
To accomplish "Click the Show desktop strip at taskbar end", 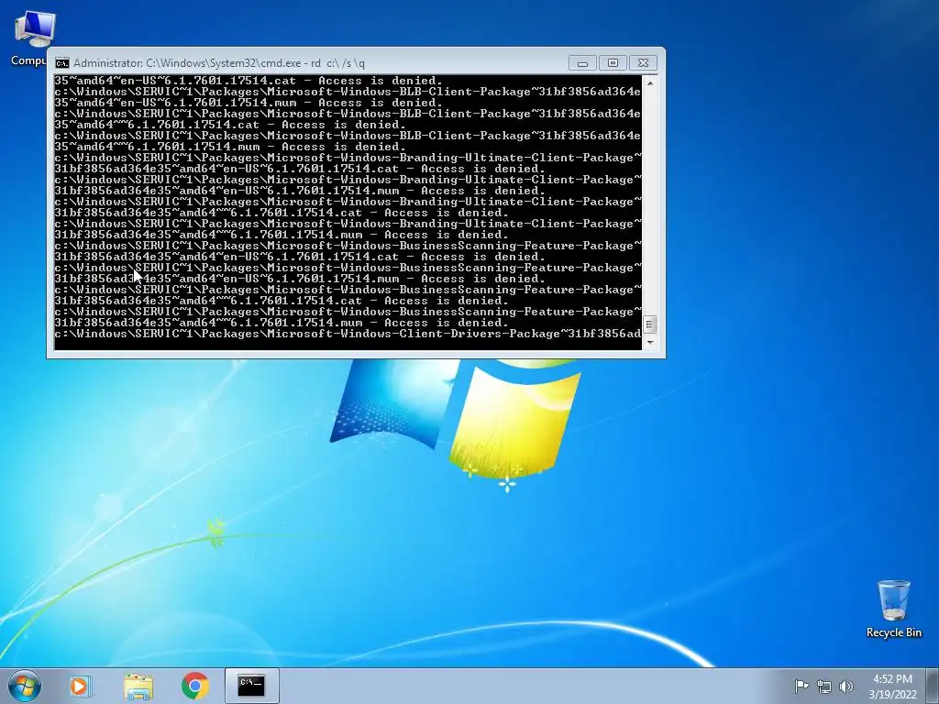I will coord(933,686).
